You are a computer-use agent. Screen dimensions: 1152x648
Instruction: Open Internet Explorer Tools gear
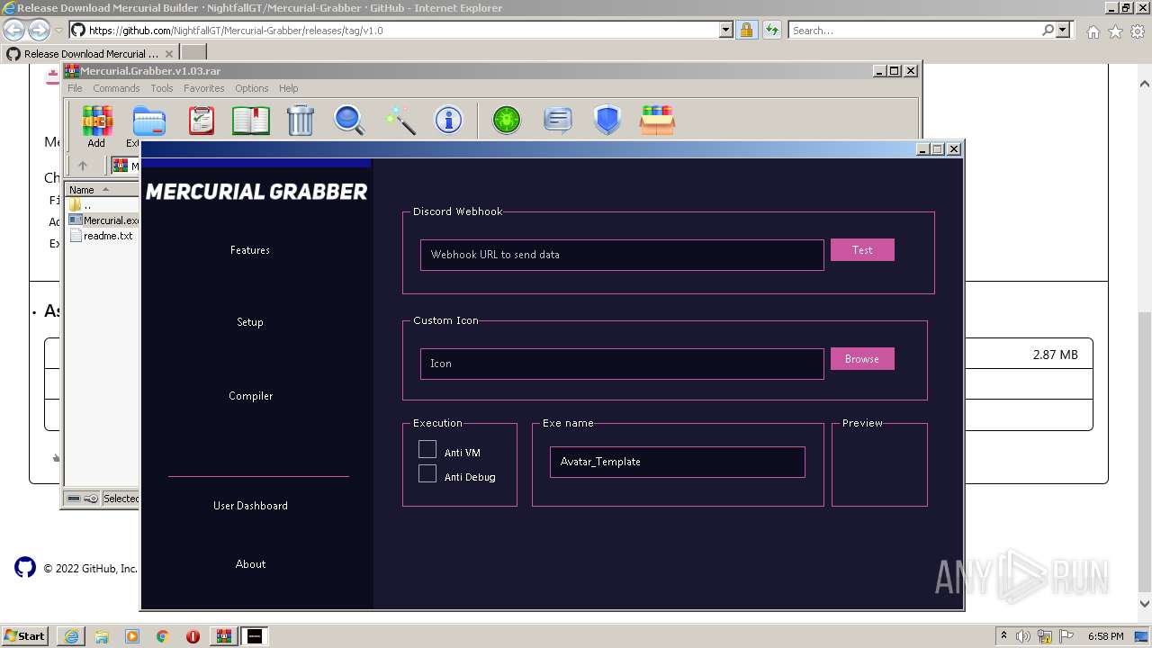1137,31
